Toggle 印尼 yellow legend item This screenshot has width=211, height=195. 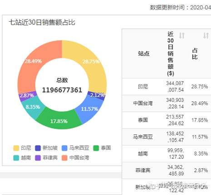click(22, 148)
